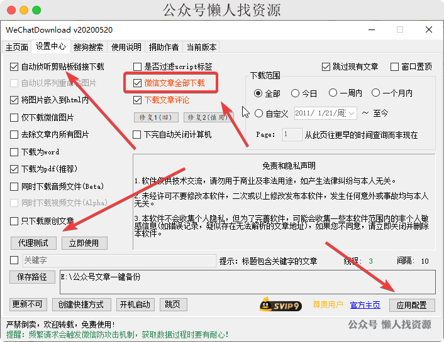
Task: Check 只下载原创文章 option
Action: (x=14, y=221)
